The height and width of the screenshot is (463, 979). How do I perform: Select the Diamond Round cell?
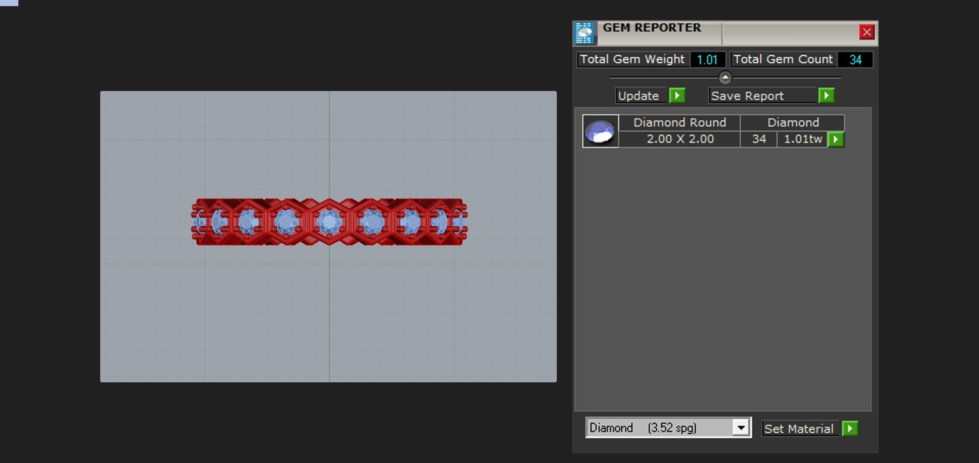coord(680,123)
